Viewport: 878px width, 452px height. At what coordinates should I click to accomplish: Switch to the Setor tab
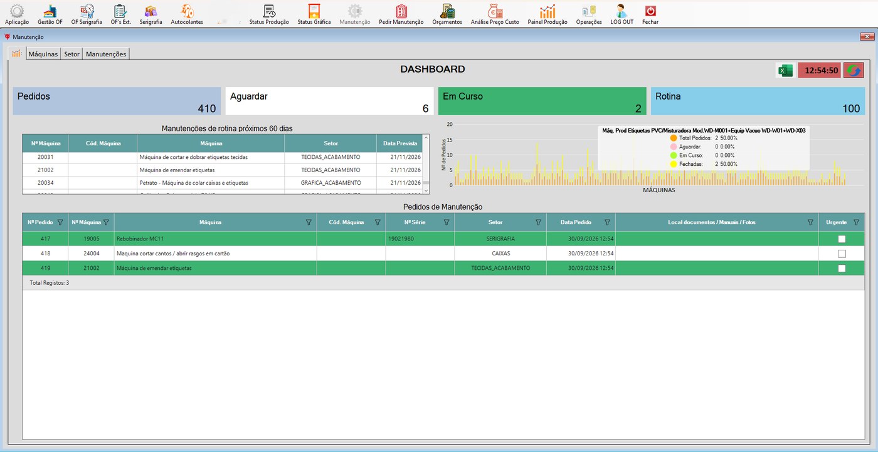[x=72, y=54]
